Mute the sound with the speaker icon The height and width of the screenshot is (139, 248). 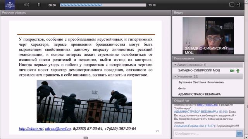pyautogui.click(x=26, y=5)
